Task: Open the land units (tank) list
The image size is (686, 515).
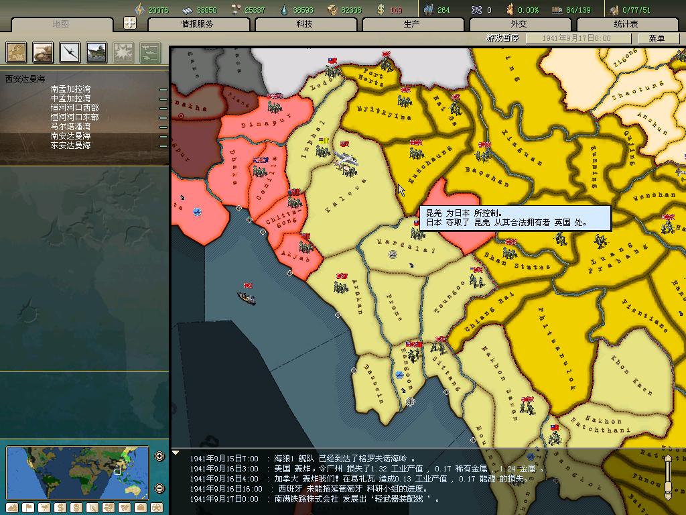Action: click(43, 52)
